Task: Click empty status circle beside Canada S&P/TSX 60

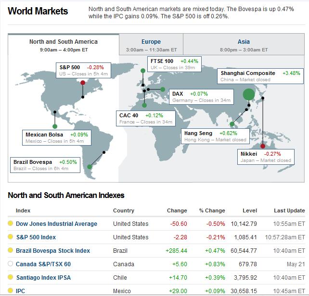Action: [10, 263]
